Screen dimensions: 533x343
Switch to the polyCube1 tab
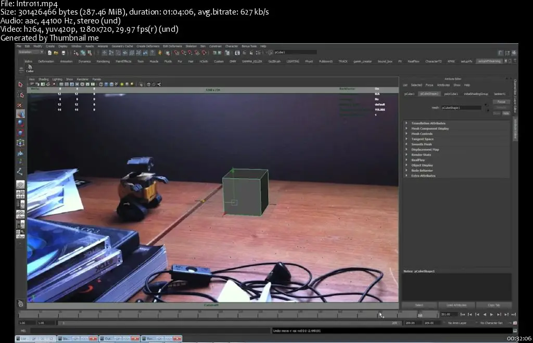pyautogui.click(x=451, y=94)
